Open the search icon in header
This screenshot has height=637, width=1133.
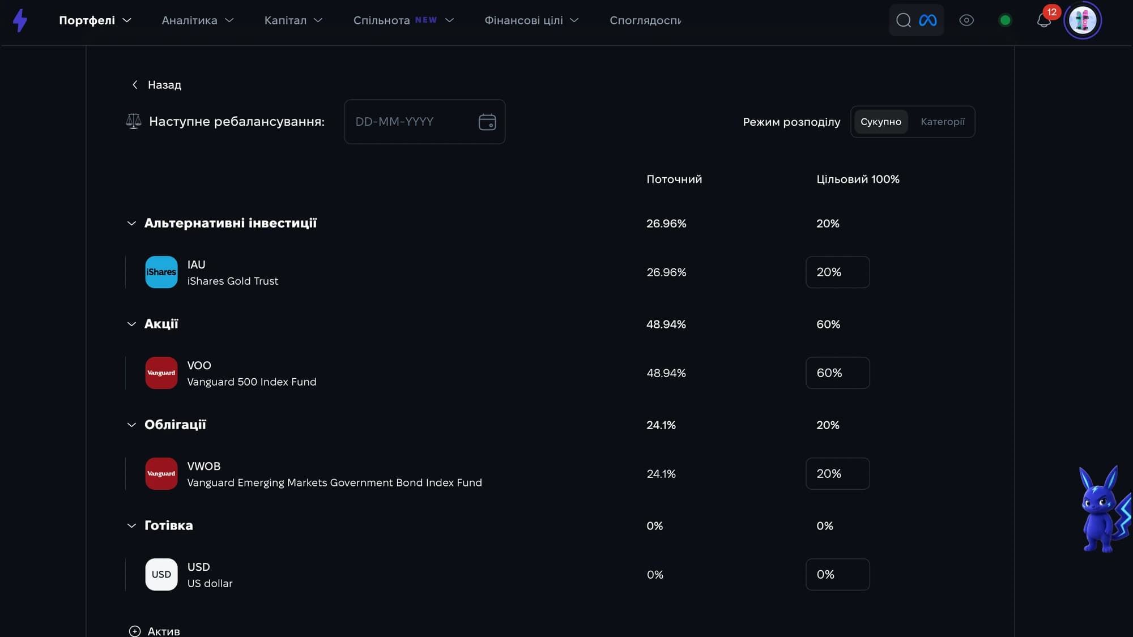904,20
